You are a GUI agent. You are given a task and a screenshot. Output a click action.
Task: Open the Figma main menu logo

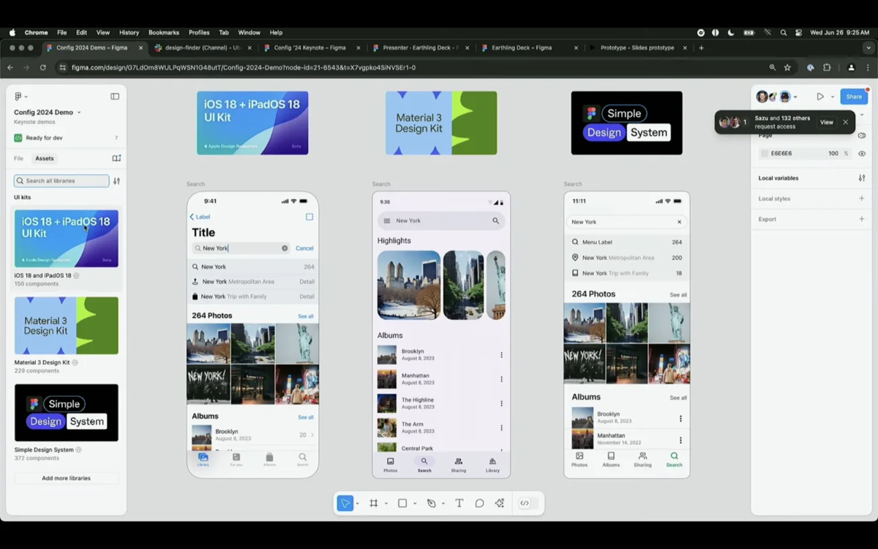tap(18, 97)
